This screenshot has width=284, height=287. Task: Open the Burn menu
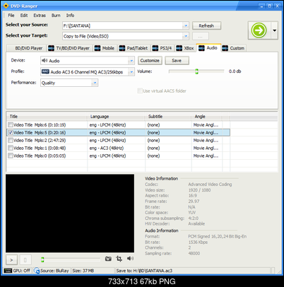tap(56, 16)
